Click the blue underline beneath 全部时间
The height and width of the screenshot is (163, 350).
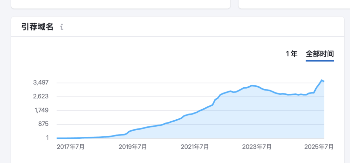coord(320,60)
